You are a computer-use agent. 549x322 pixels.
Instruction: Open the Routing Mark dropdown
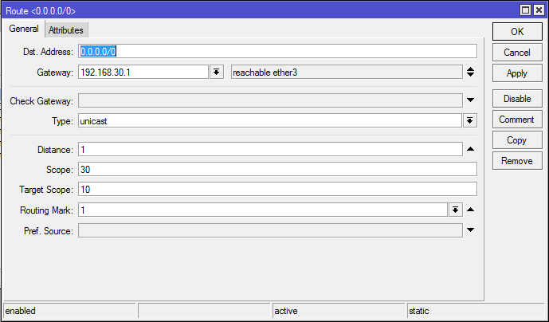pos(455,210)
